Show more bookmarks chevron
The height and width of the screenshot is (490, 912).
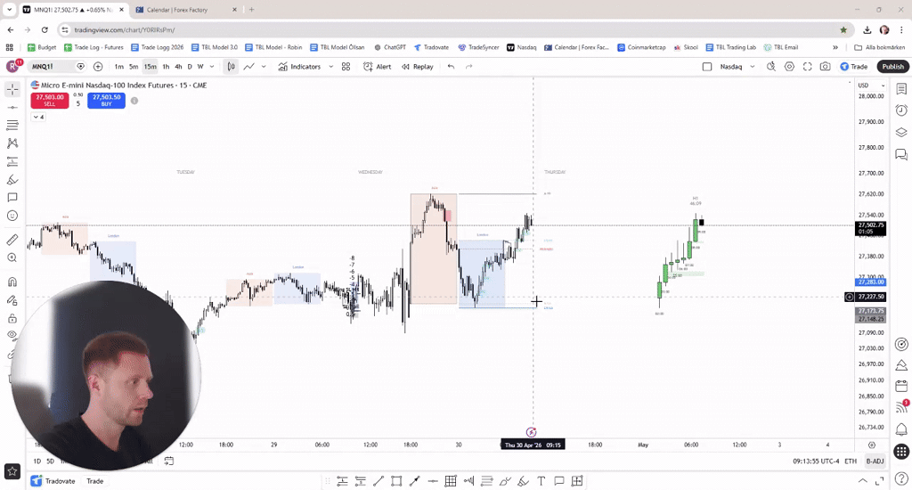(835, 48)
